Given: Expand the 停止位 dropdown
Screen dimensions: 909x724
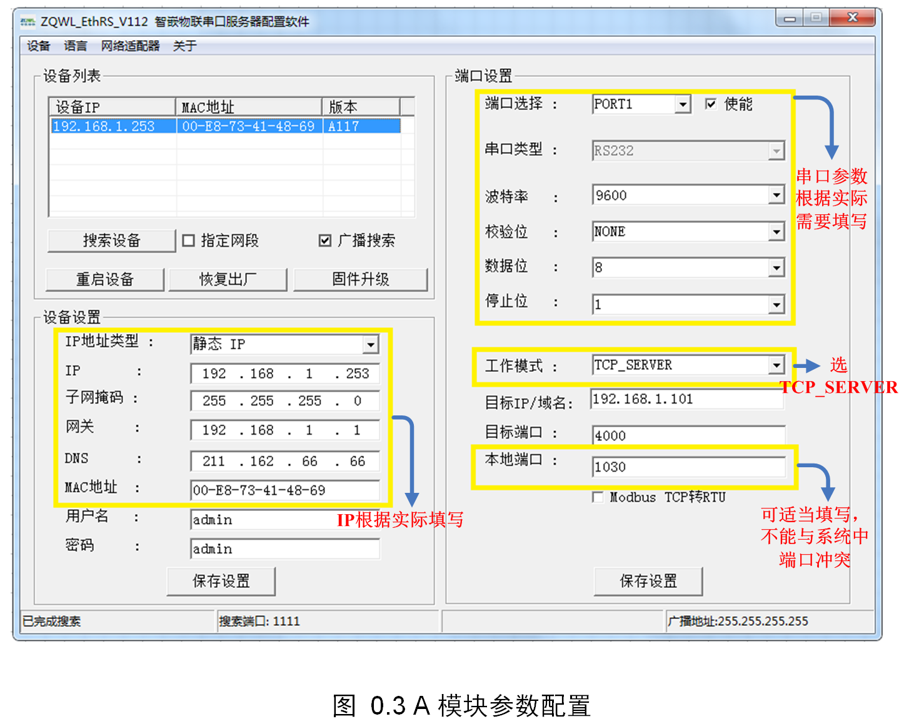Looking at the screenshot, I should [x=776, y=304].
